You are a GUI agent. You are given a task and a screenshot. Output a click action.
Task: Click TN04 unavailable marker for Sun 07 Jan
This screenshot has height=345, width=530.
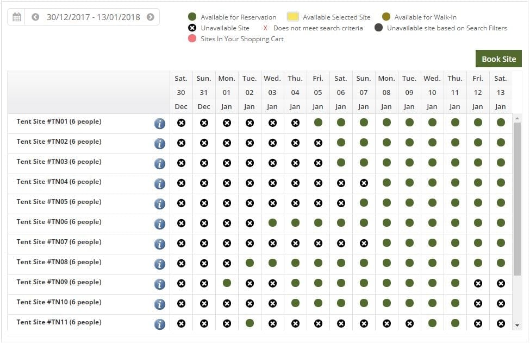pyautogui.click(x=364, y=183)
